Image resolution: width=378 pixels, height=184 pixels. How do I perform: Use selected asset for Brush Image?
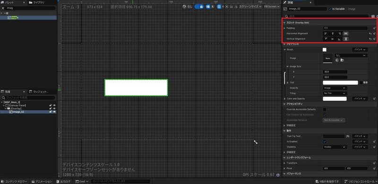337,60
